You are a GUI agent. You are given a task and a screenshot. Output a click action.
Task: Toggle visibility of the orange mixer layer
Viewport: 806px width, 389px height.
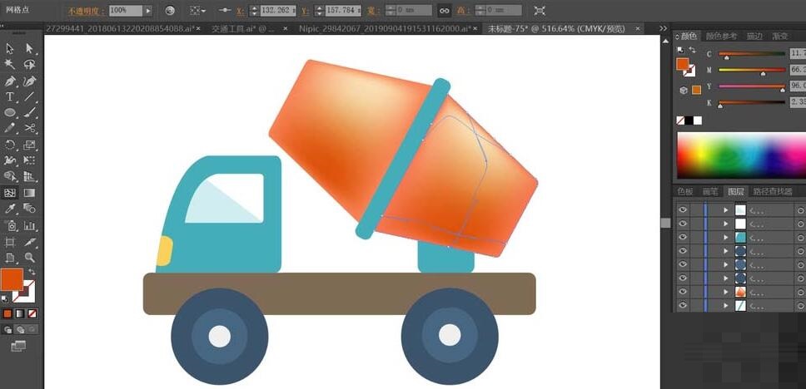[682, 292]
